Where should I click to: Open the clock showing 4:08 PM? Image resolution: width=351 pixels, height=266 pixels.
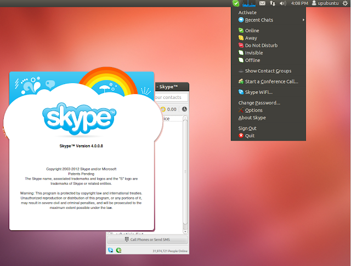299,3
